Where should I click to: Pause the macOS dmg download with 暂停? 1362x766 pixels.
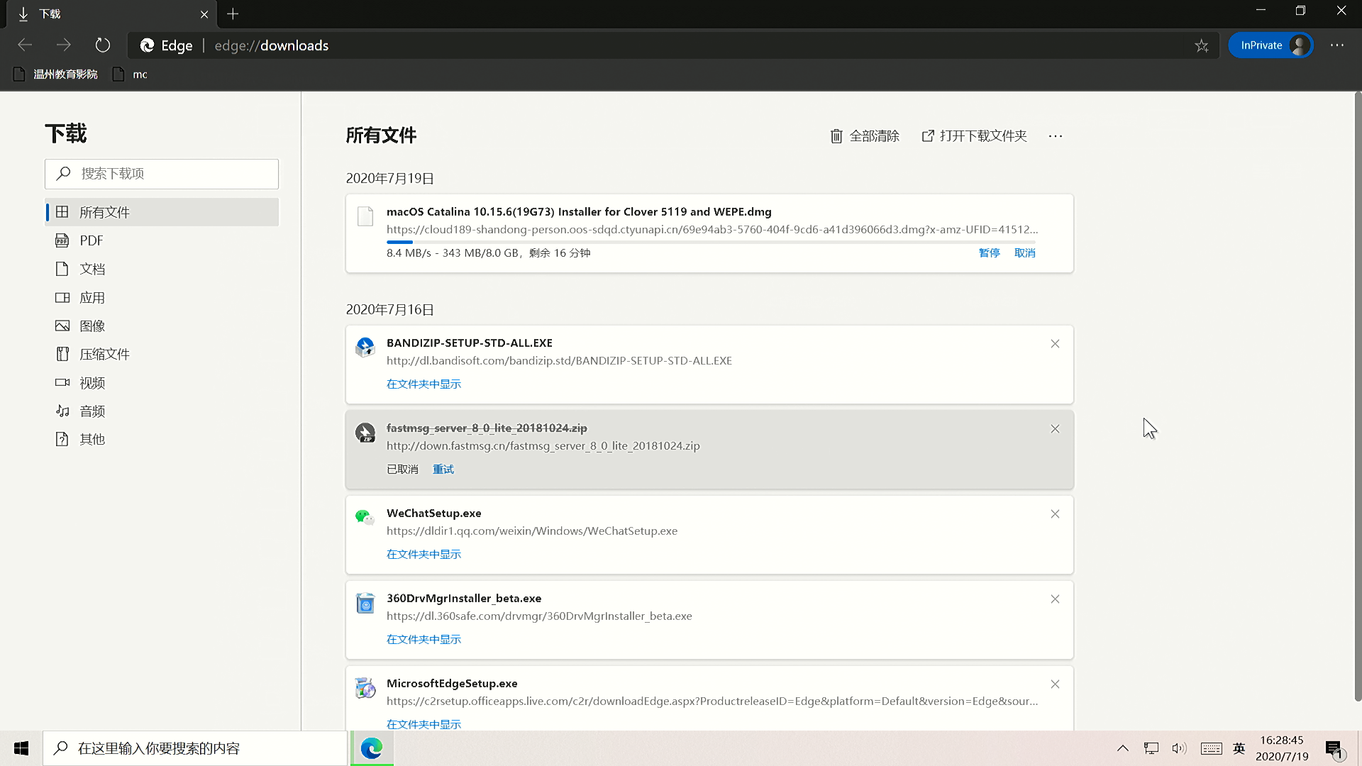tap(989, 253)
